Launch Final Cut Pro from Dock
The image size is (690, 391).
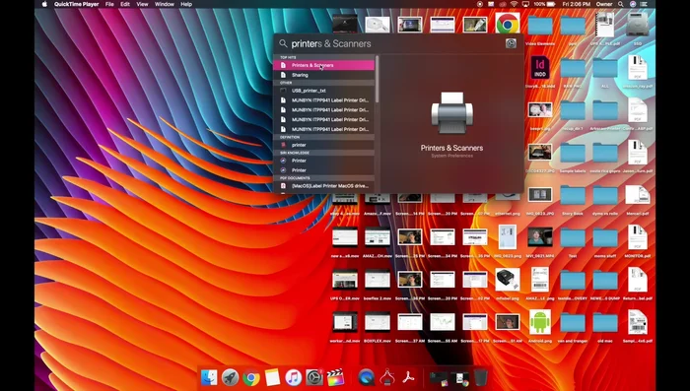[x=335, y=377]
